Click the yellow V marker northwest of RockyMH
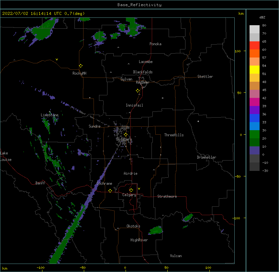 (57, 59)
